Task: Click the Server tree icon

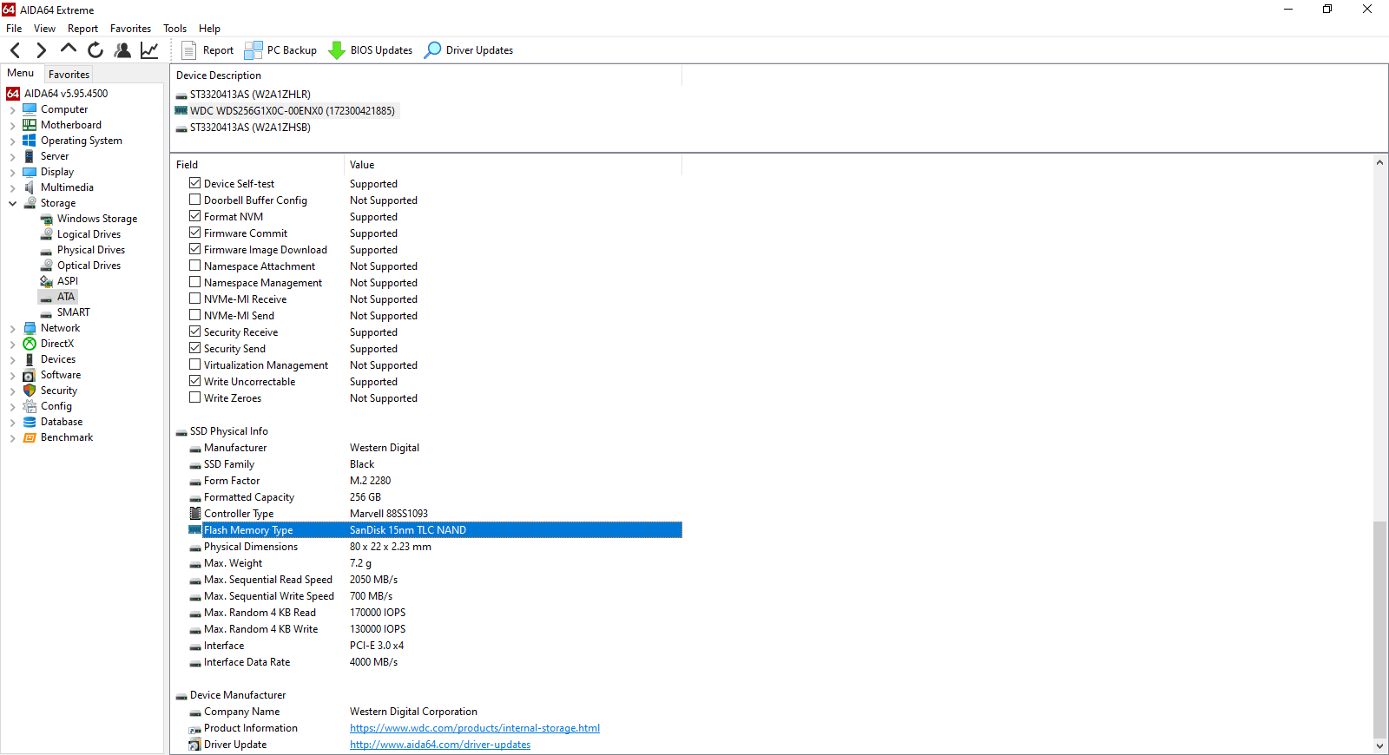Action: [x=30, y=156]
